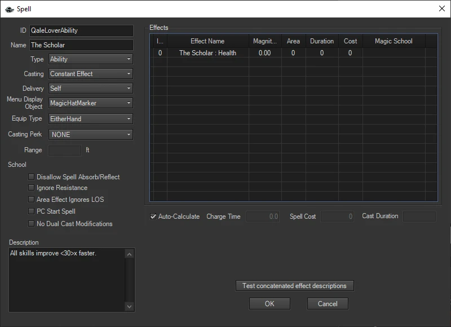Open the Type dropdown set to Ability

point(91,59)
